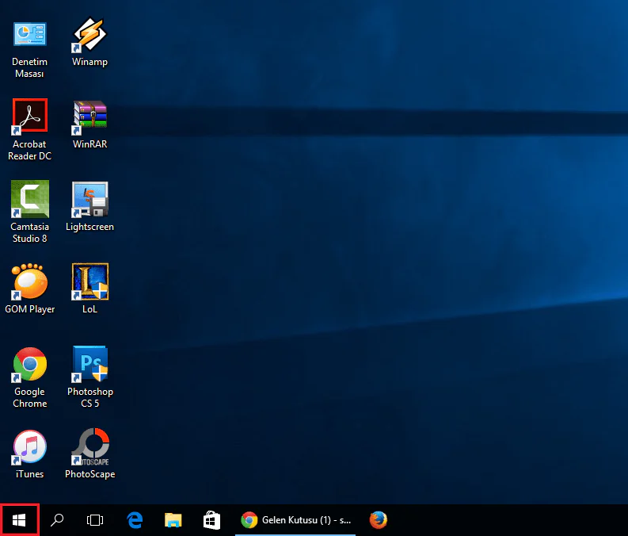Select the LoL game shortcut
This screenshot has height=536, width=628.
coord(89,281)
